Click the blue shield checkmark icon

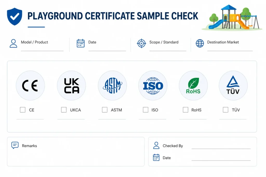15,16
